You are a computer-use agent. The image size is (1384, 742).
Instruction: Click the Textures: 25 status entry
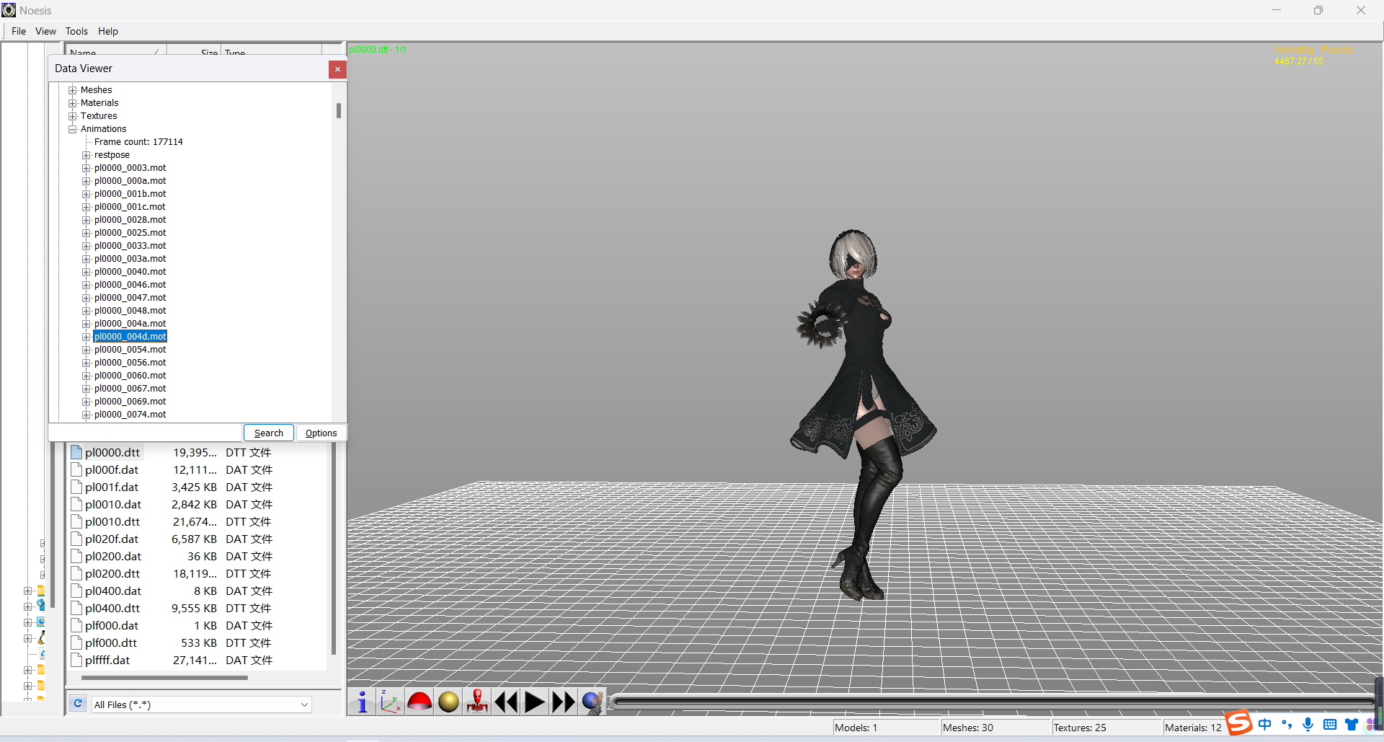pyautogui.click(x=1080, y=728)
